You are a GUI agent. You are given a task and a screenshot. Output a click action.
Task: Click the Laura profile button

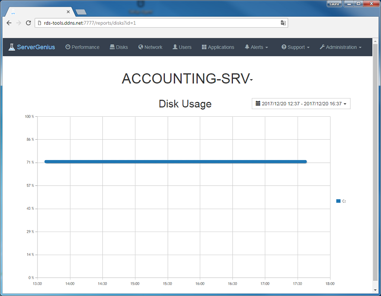pyautogui.click(x=333, y=4)
